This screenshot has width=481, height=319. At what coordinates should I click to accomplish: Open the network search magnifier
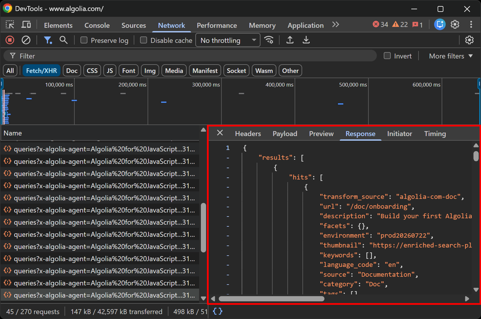point(63,40)
